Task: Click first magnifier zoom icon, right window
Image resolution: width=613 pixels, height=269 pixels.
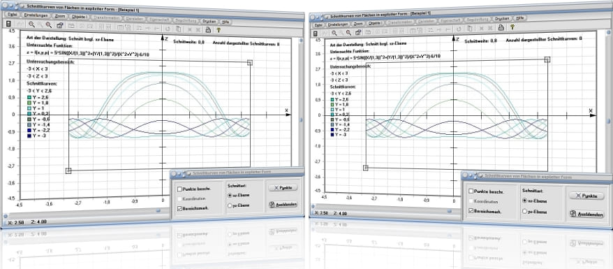Action: coord(334,33)
